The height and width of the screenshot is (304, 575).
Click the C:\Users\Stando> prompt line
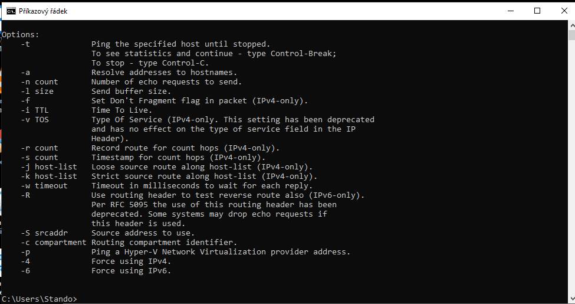40,299
